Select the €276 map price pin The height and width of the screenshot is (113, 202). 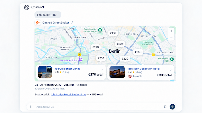coord(95,47)
